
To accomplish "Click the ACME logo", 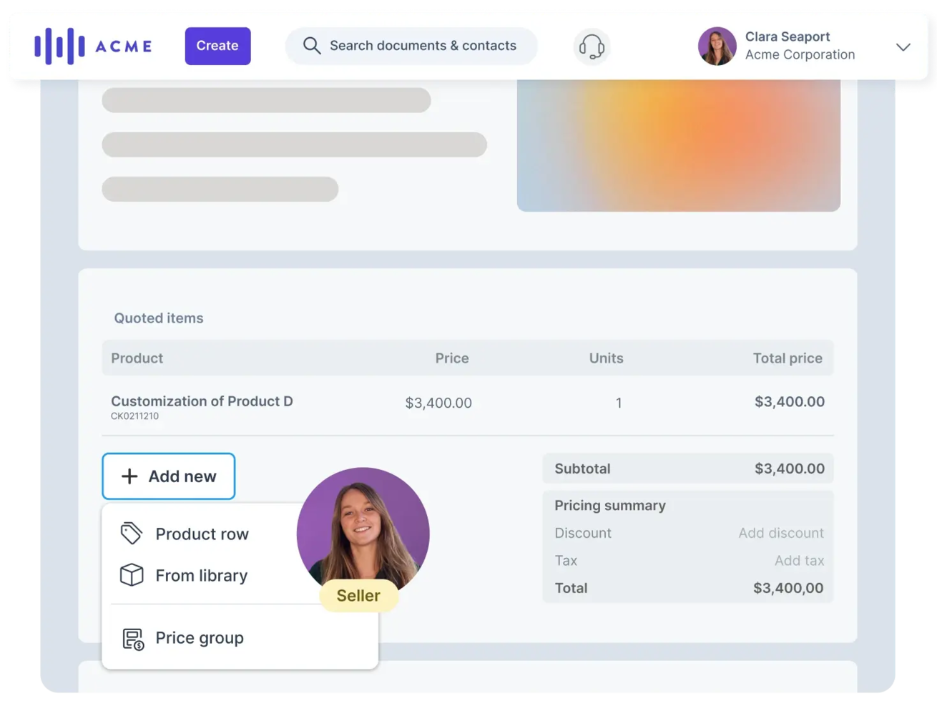I will point(93,46).
